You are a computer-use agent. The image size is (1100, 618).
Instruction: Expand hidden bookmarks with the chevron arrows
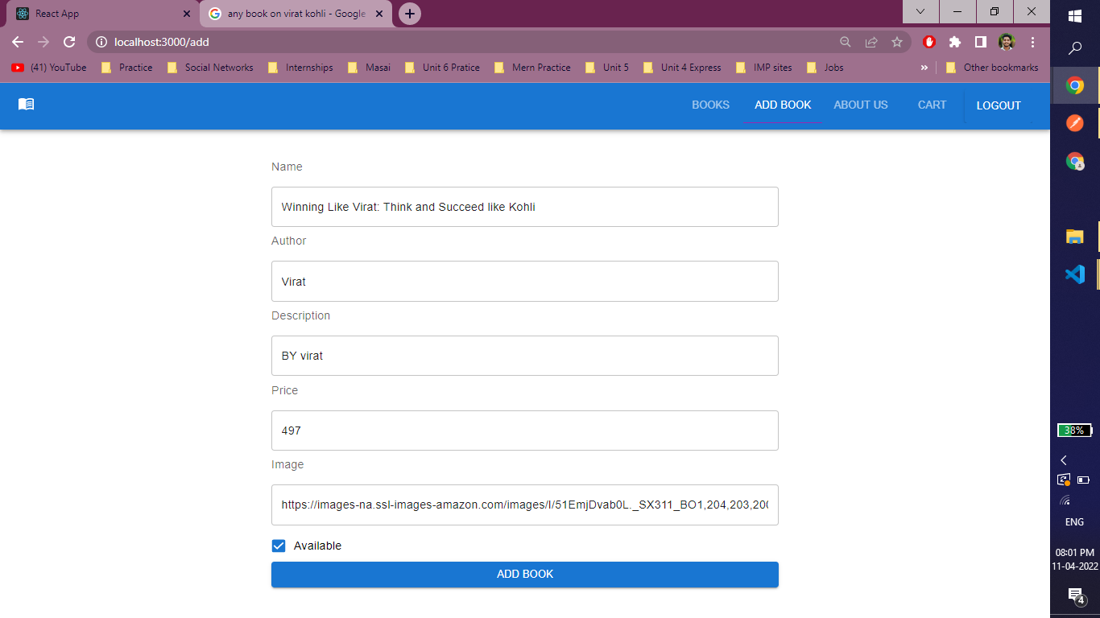pos(924,68)
